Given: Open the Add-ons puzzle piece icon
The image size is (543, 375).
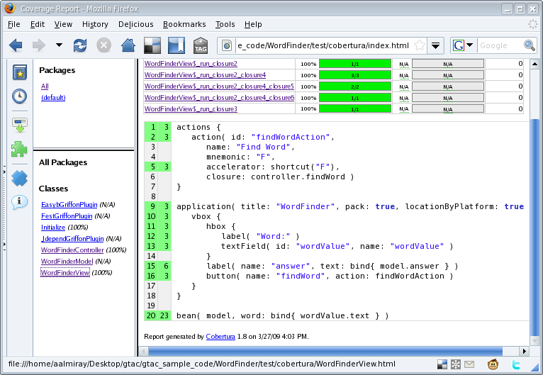Looking at the screenshot, I should click(x=19, y=150).
